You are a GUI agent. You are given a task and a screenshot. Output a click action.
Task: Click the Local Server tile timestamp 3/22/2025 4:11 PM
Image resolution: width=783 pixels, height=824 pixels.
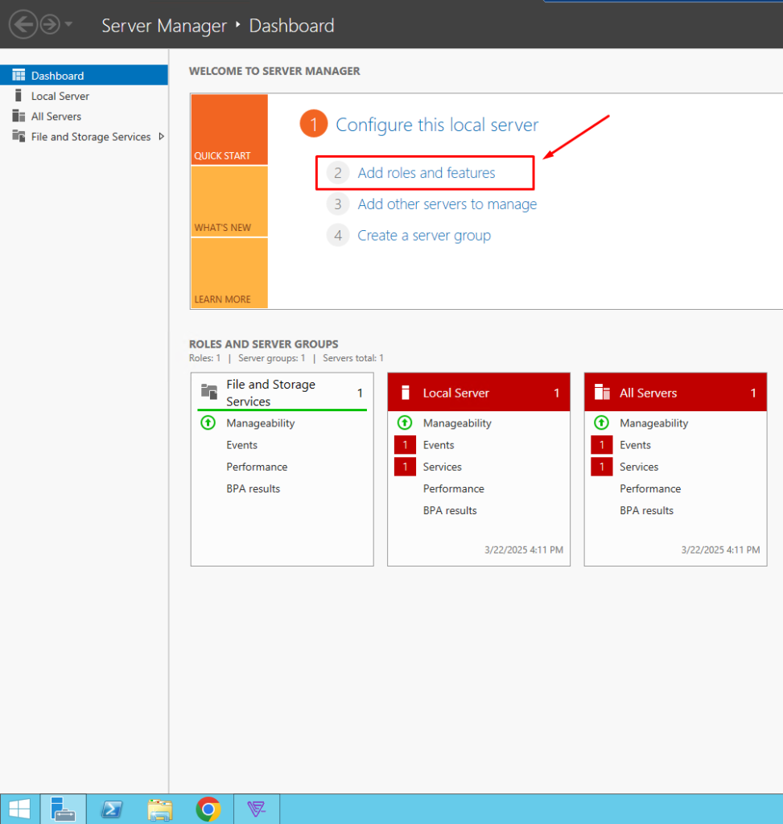point(523,550)
